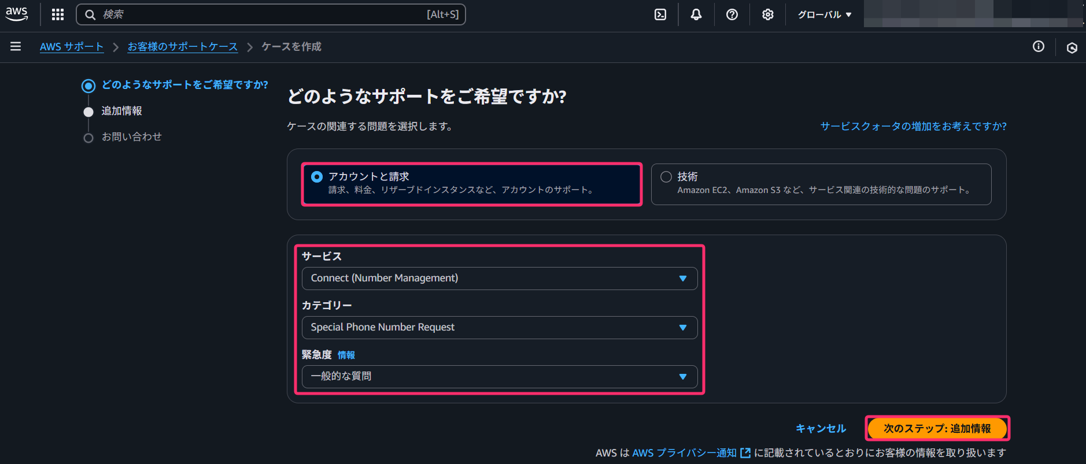Open the services grid menu icon
Viewport: 1086px width, 464px height.
[x=58, y=14]
